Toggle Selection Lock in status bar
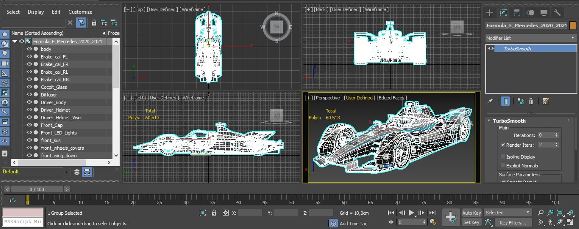This screenshot has width=579, height=229. [214, 213]
